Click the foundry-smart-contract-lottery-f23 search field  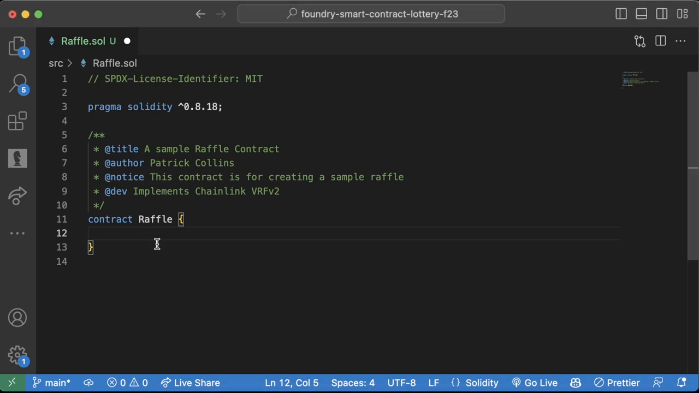[371, 14]
